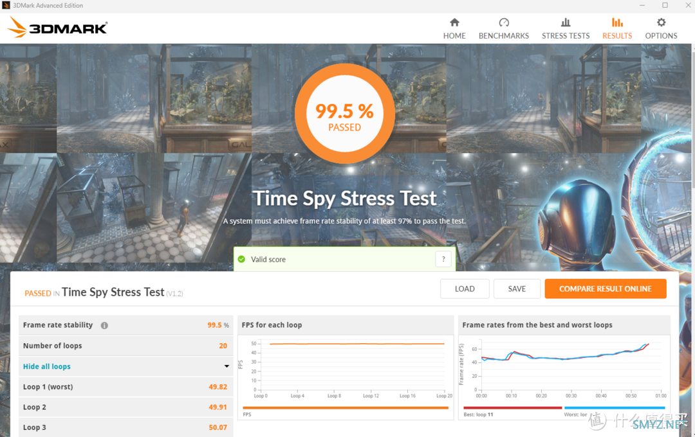
Task: Go to Stress Tests bar chart icon
Action: tap(566, 22)
